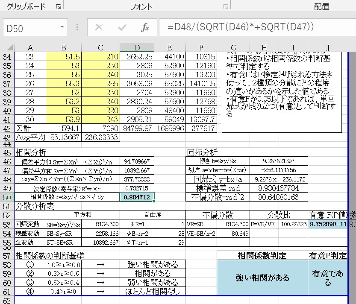The width and height of the screenshot is (356, 304).
Task: Click the variance value 80.64880163
Action: coord(279,197)
